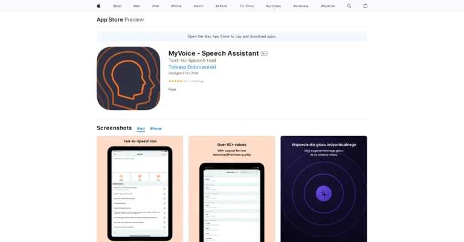
Task: Open TV i Dom menu item
Action: point(246,6)
